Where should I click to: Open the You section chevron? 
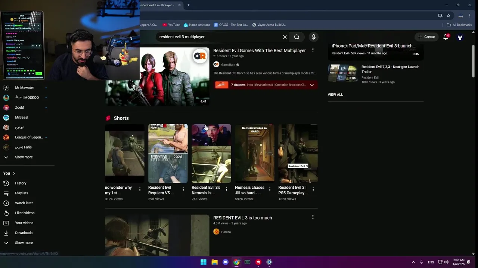(x=14, y=173)
